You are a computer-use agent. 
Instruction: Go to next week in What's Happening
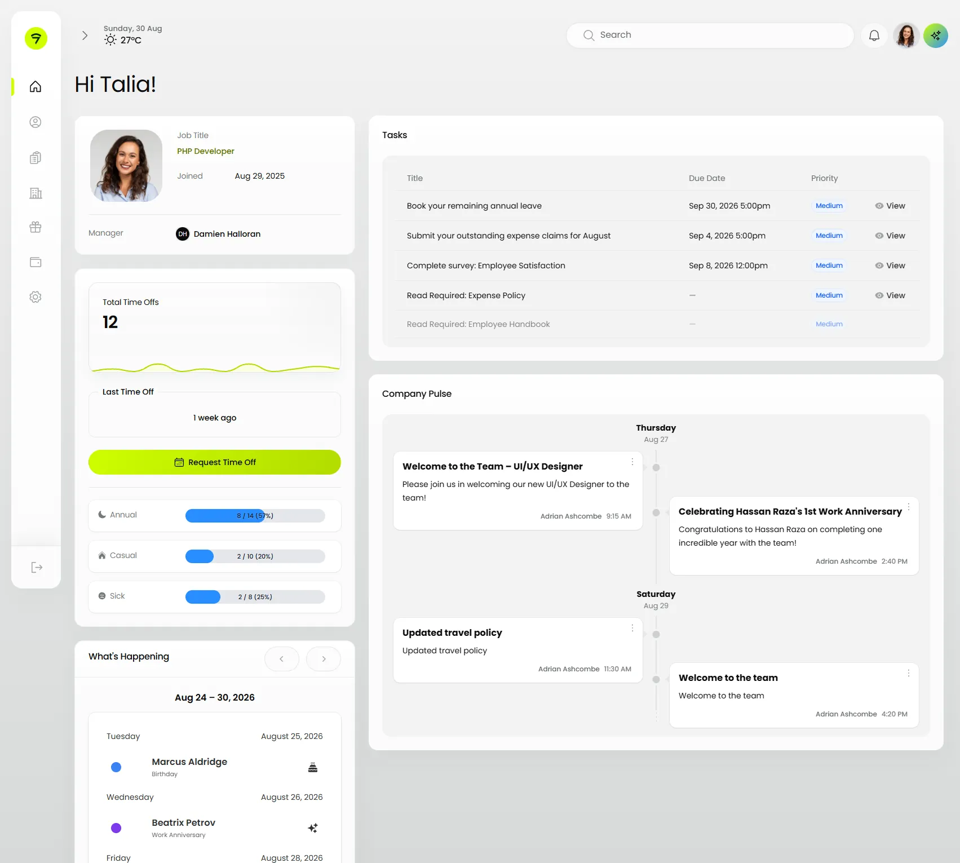coord(324,659)
